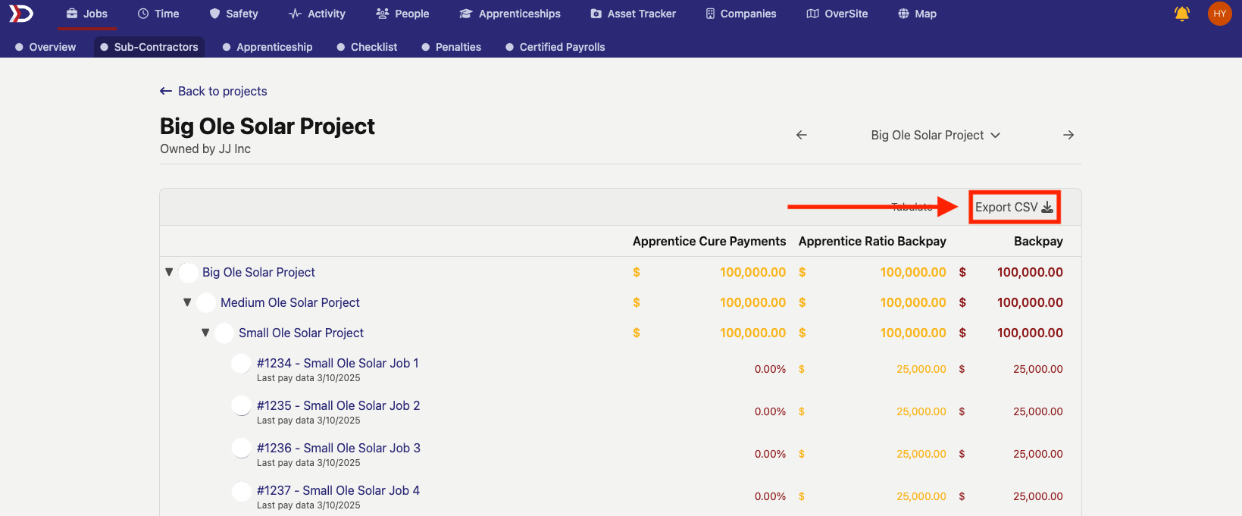The height and width of the screenshot is (516, 1242).
Task: Go to next project with right arrow
Action: point(1068,135)
